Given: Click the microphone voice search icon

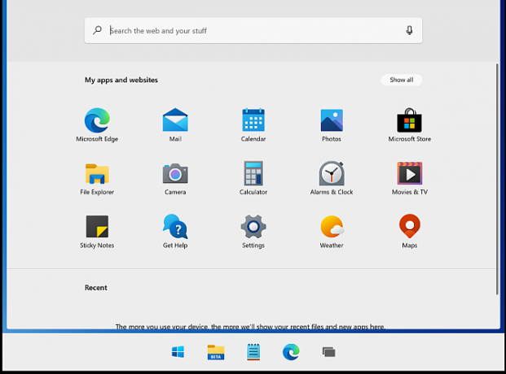Looking at the screenshot, I should point(409,30).
